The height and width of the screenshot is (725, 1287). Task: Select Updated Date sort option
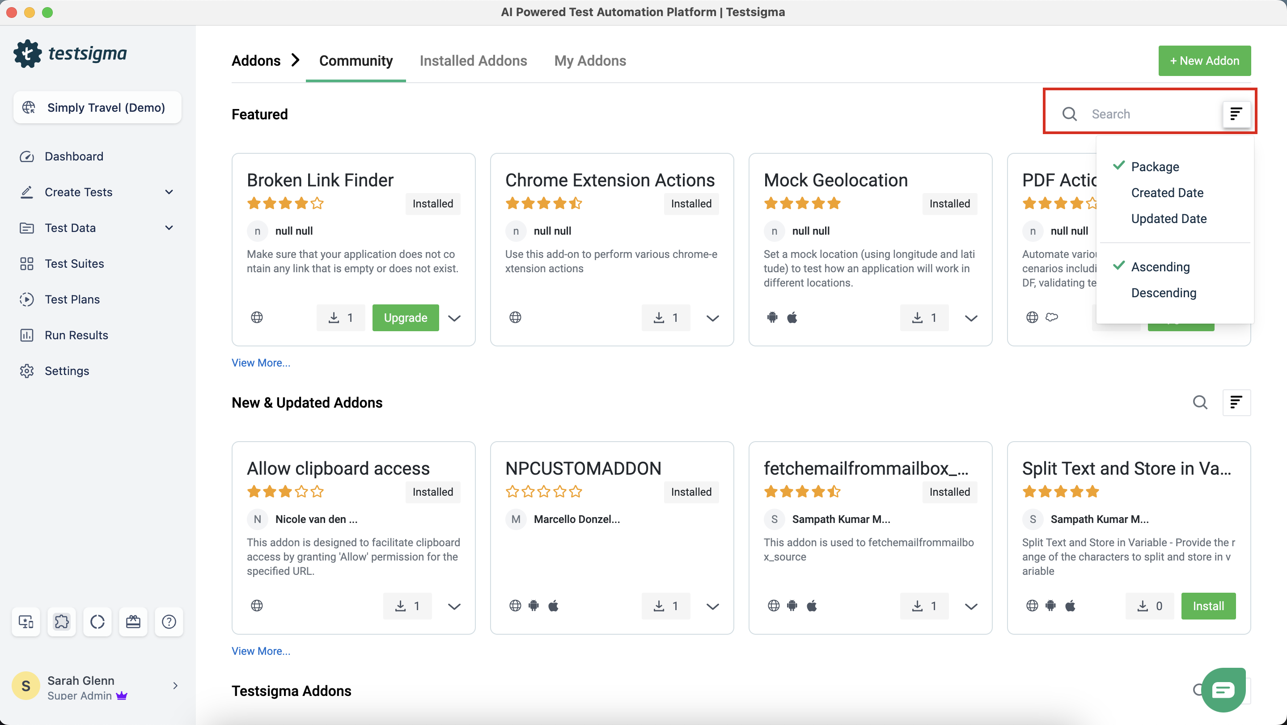pos(1168,219)
